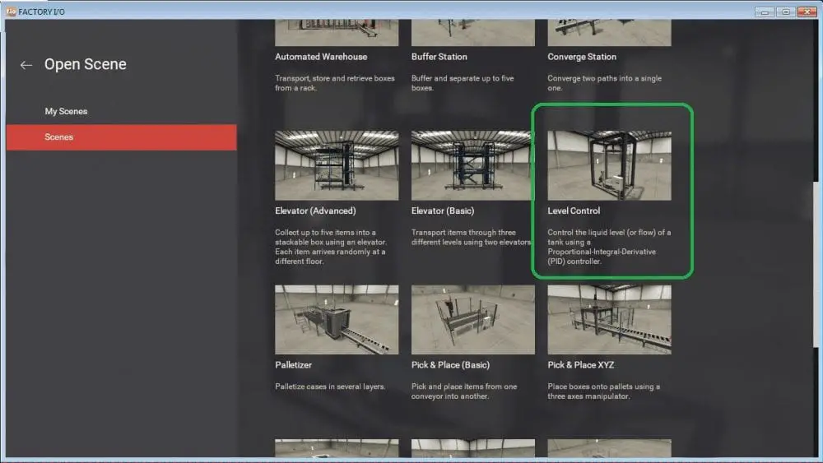
Task: Select the Scenes tab in sidebar
Action: [x=121, y=137]
